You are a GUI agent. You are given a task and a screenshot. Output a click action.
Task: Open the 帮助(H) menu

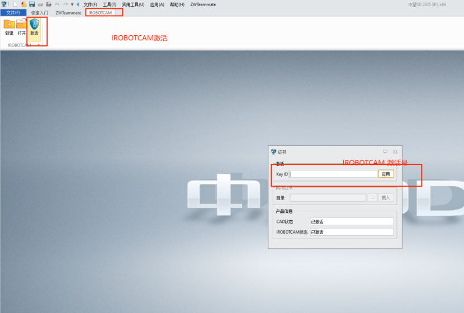pyautogui.click(x=177, y=4)
